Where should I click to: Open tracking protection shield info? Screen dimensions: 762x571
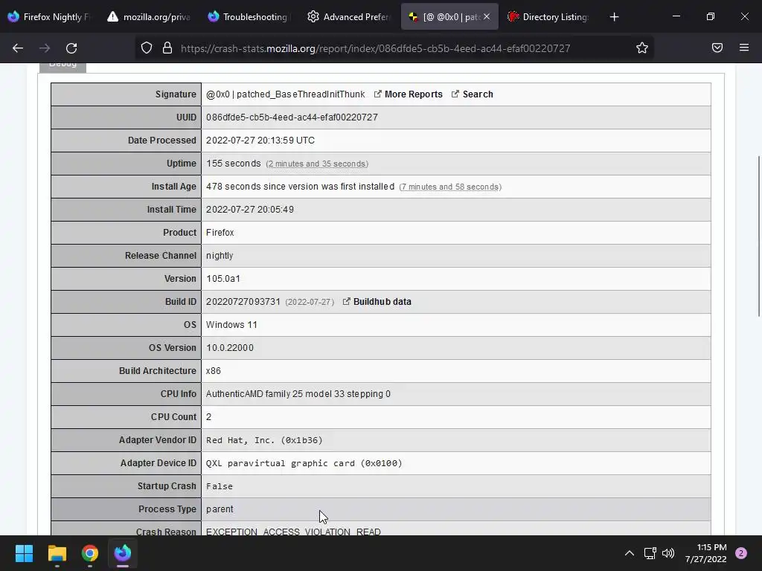click(x=147, y=48)
